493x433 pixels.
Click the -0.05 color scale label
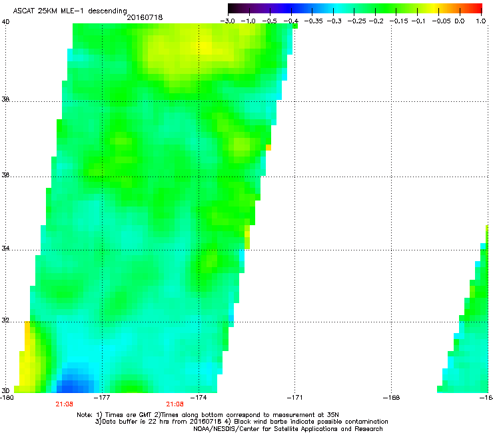tap(441, 21)
